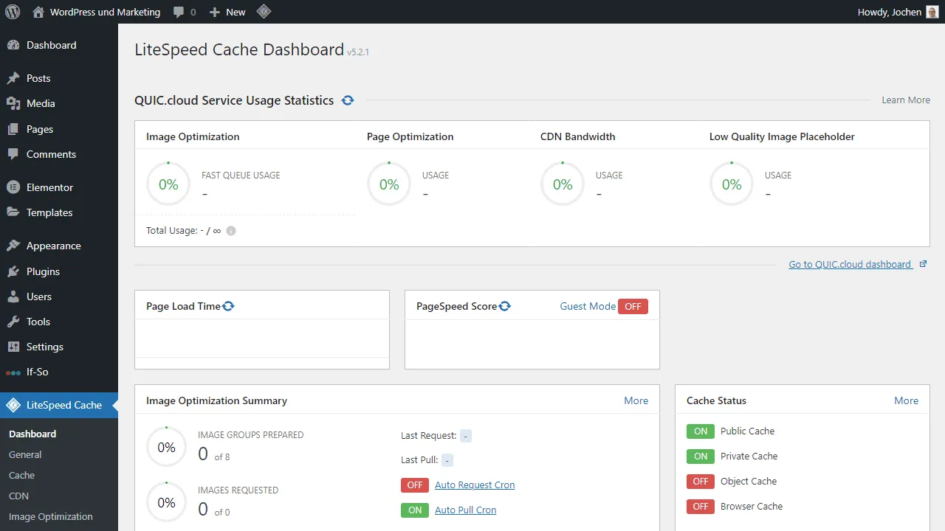Click the Guest Mode link
This screenshot has height=531, width=945.
(588, 306)
